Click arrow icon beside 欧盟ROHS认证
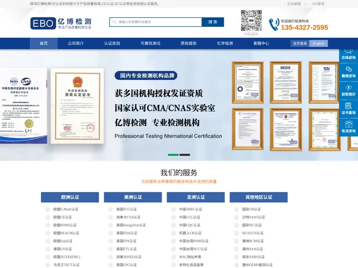Image resolution: width=358 pixels, height=268 pixels. click(x=48, y=225)
